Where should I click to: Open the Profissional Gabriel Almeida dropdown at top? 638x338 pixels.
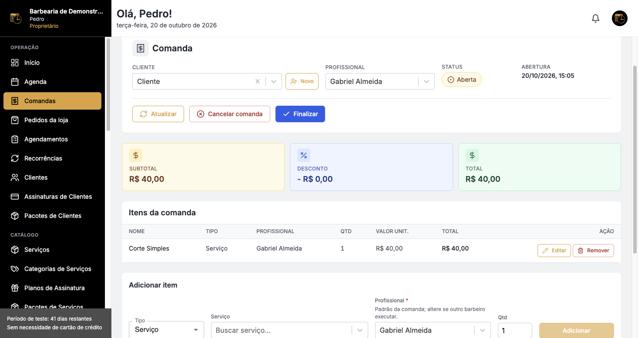pyautogui.click(x=380, y=81)
